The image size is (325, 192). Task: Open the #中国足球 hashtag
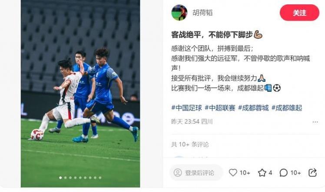pos(186,108)
